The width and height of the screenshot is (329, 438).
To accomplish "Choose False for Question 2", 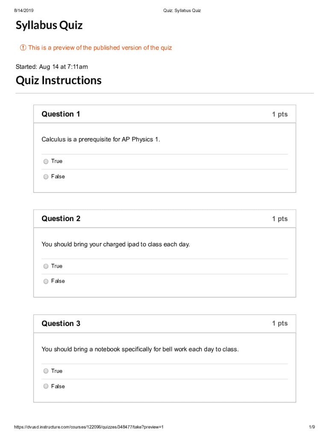I will 46,281.
